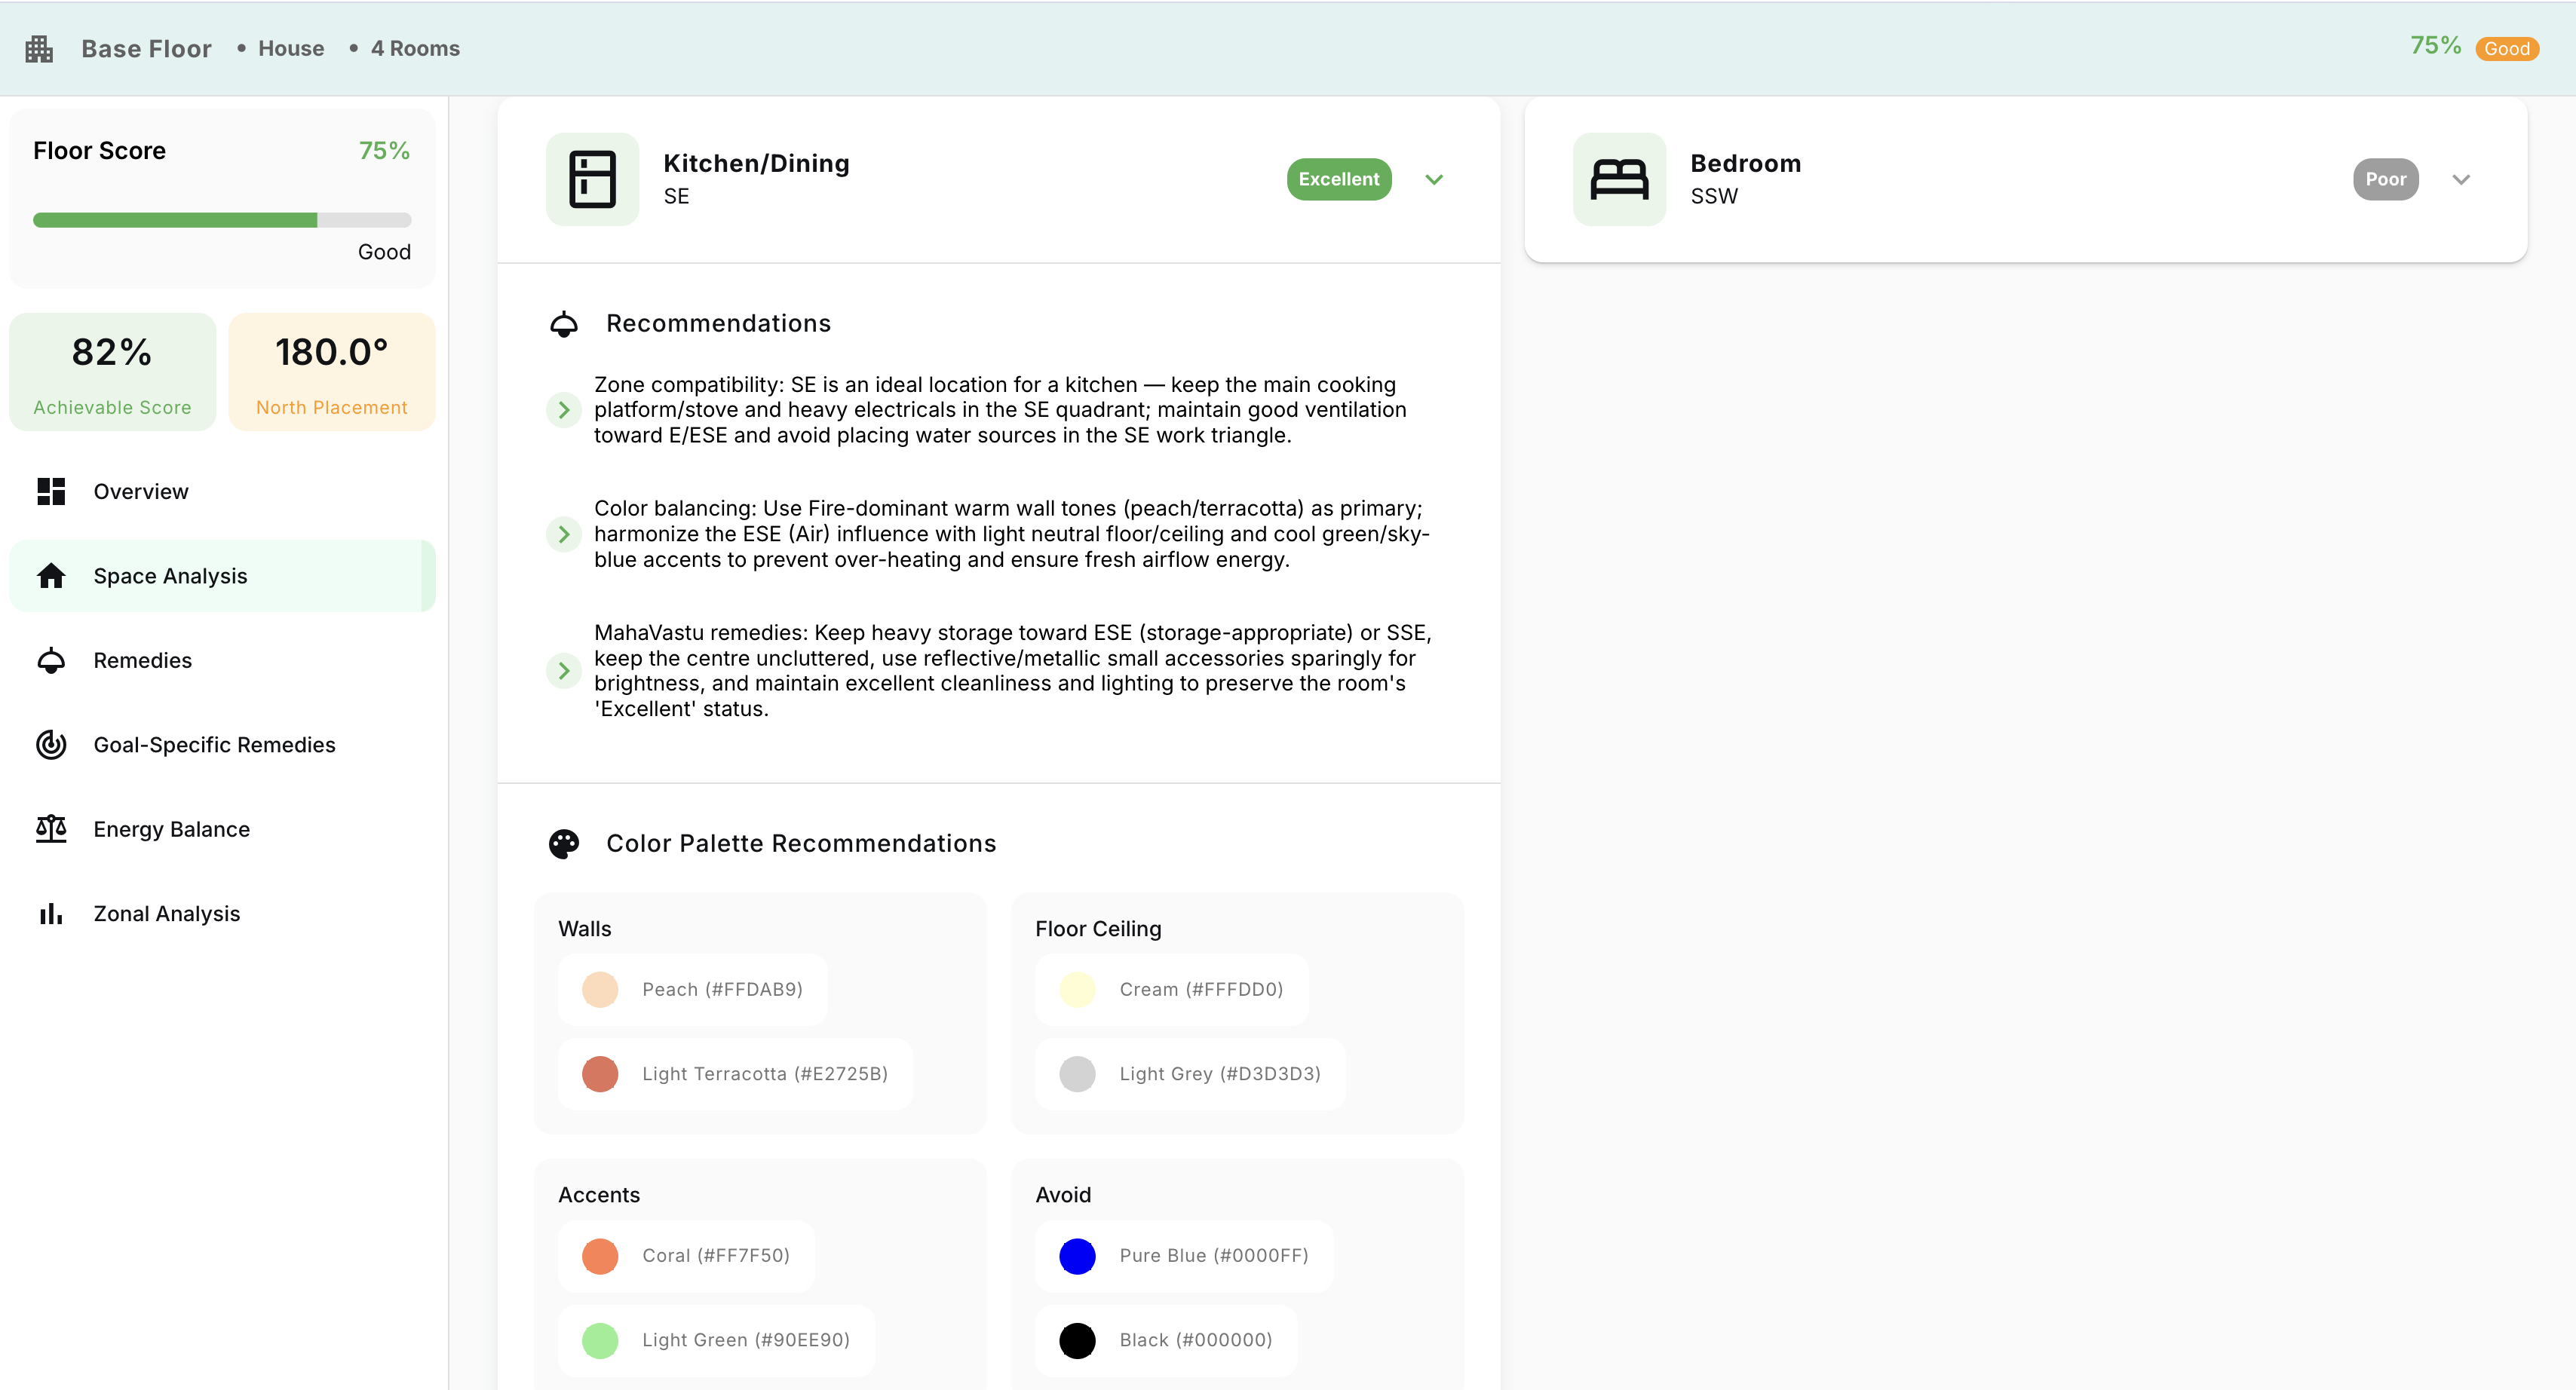
Task: Select the Space Analysis home icon
Action: coord(50,576)
